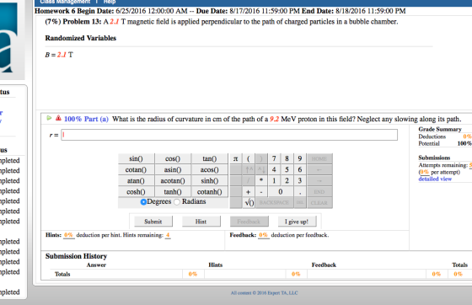Insert the cotanh() function
Viewport: 472px width, 305px height.
coord(210,191)
